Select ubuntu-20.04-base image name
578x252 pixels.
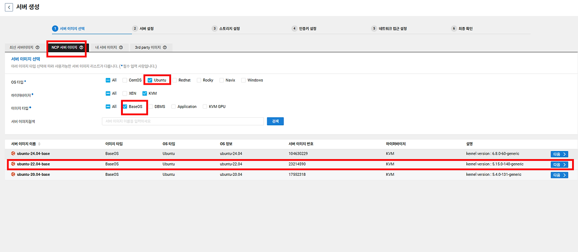33,174
